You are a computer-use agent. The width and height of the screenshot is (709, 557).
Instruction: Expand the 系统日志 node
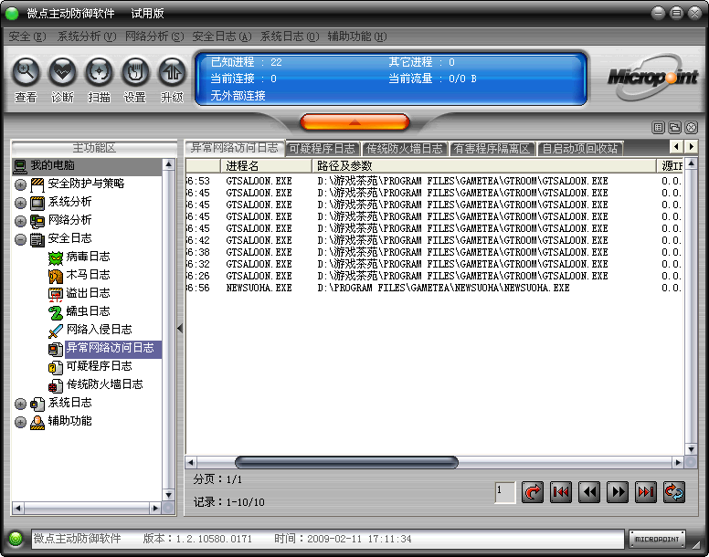click(x=20, y=404)
